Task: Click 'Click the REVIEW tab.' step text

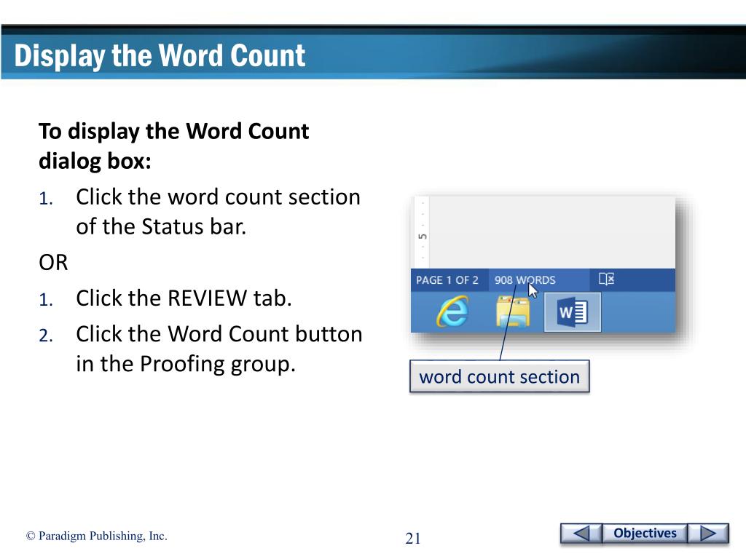Action: point(184,298)
